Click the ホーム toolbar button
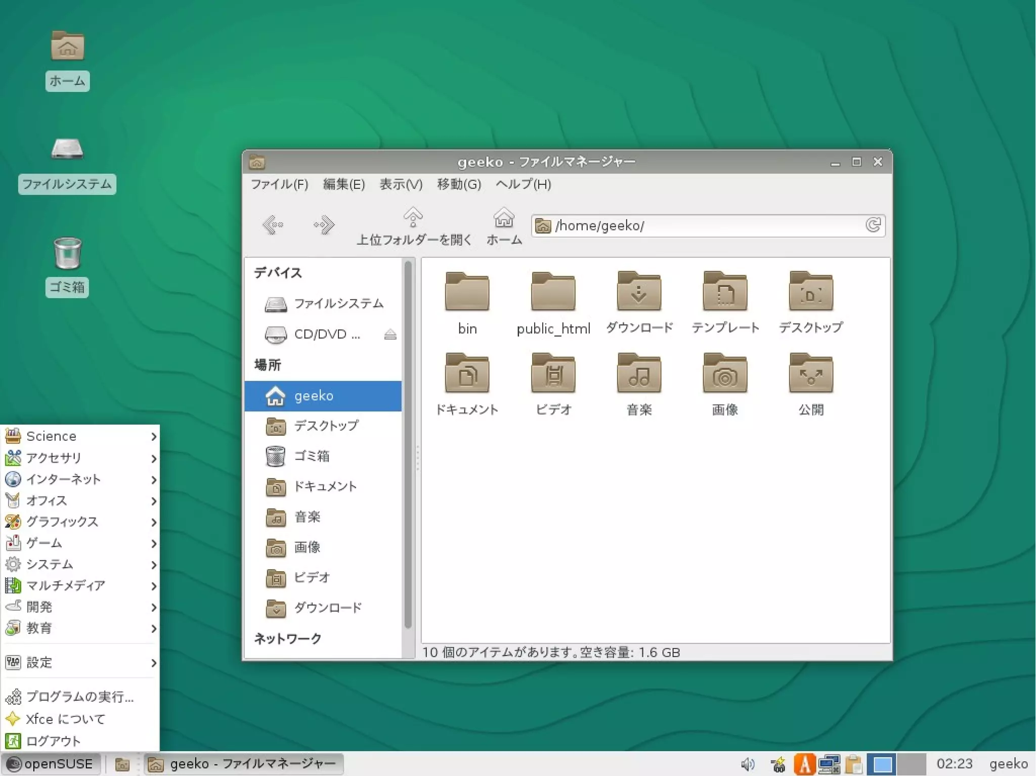Screen dimensions: 1036x776 point(504,226)
